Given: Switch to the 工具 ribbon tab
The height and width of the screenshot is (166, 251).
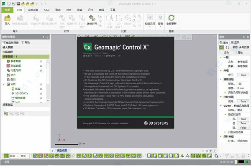Looking at the screenshot, I should click(x=113, y=10).
